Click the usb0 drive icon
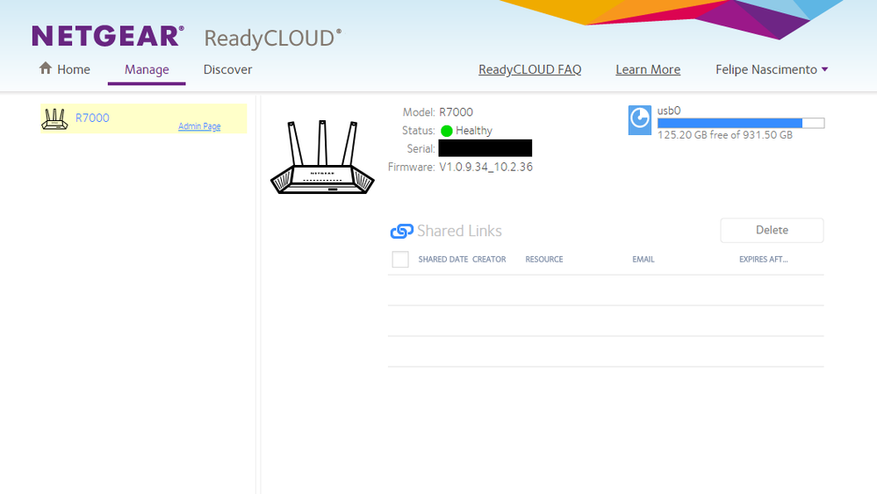This screenshot has width=877, height=494. (640, 120)
